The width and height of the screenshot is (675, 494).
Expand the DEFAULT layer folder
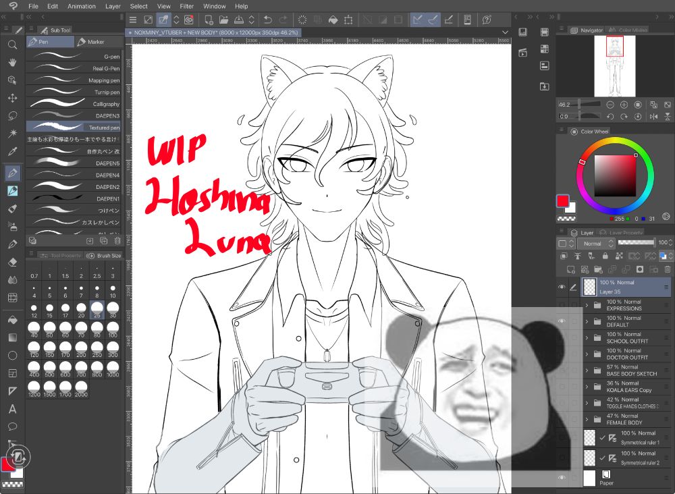(587, 321)
